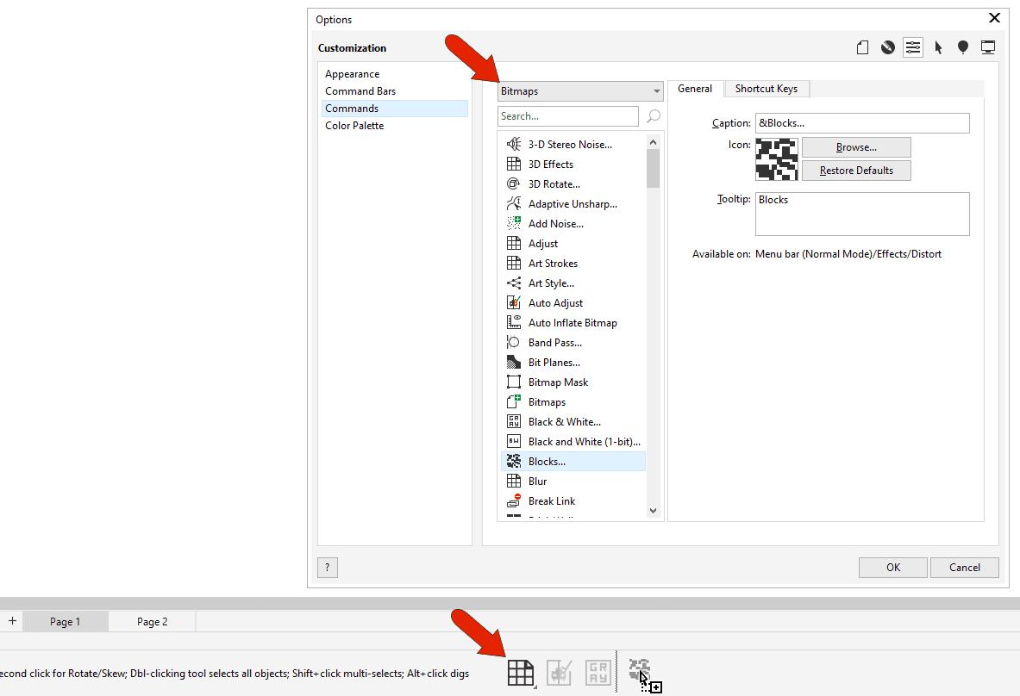Open the Bitmaps category dropdown

[579, 90]
